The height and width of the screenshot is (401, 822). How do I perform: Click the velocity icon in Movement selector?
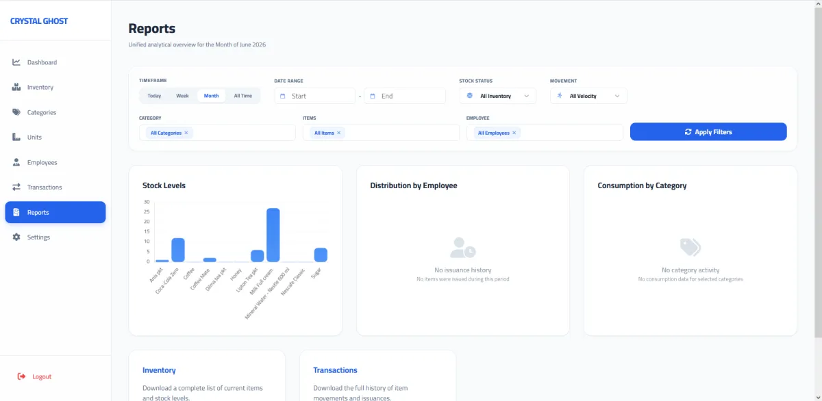(560, 96)
